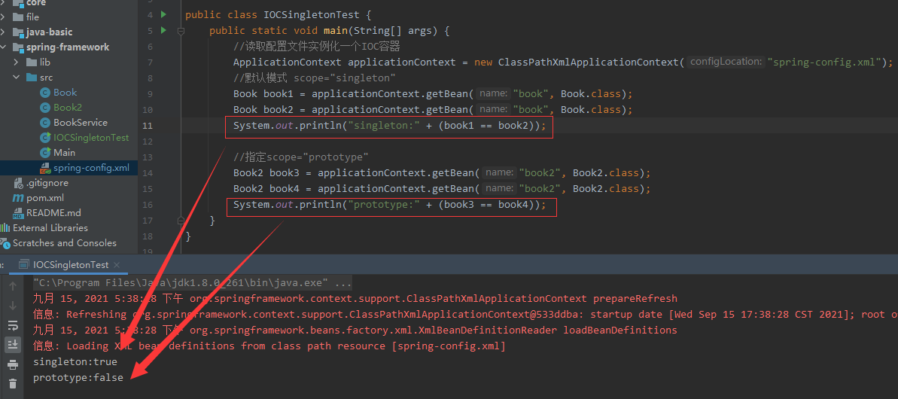898x399 pixels.
Task: Open the README.md file
Action: tap(54, 212)
